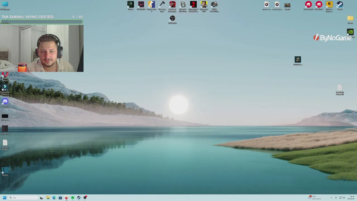Open Spotify from the taskbar
The image size is (357, 201).
click(73, 198)
